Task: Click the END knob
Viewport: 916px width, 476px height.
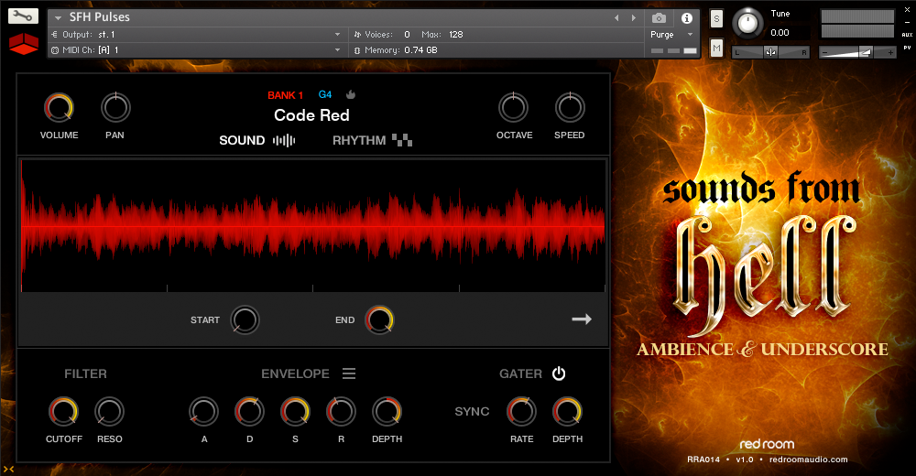Action: [379, 320]
